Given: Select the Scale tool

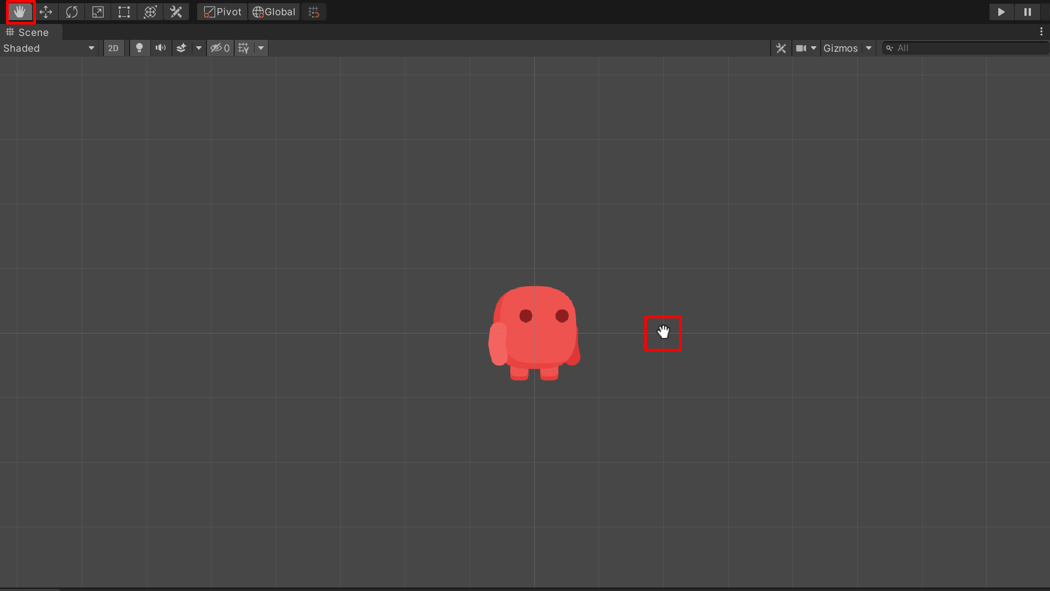Looking at the screenshot, I should 98,12.
